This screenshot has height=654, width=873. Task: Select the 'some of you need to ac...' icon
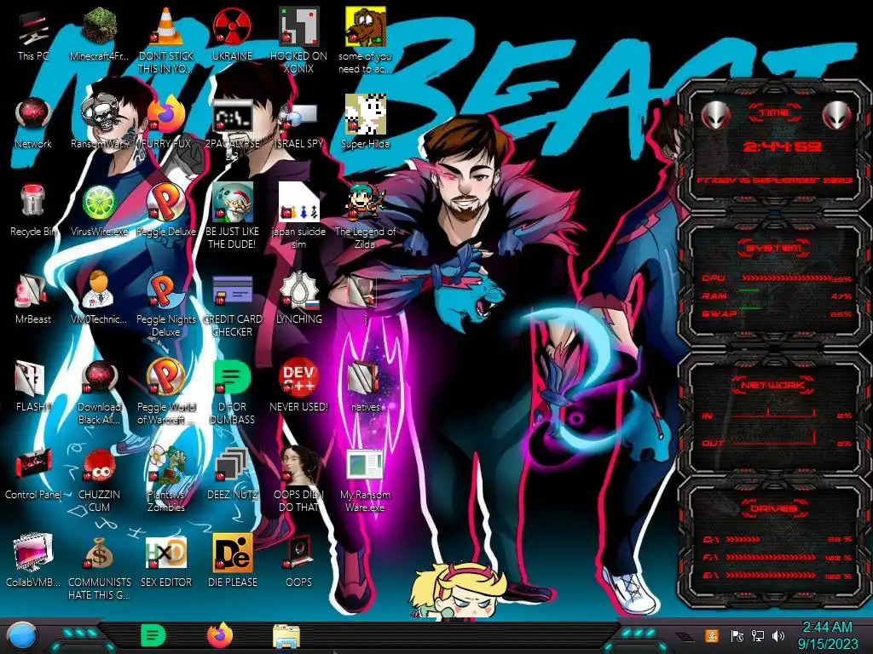(x=365, y=26)
